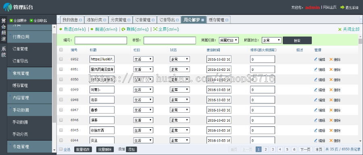Click the 标题 search input field
Viewport: 363px width, 155px height.
pos(170,40)
